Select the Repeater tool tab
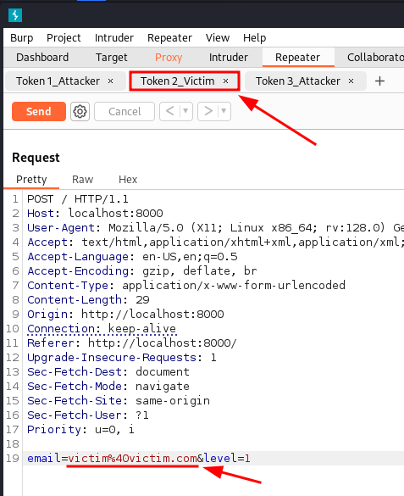This screenshot has height=496, width=404. [x=298, y=58]
